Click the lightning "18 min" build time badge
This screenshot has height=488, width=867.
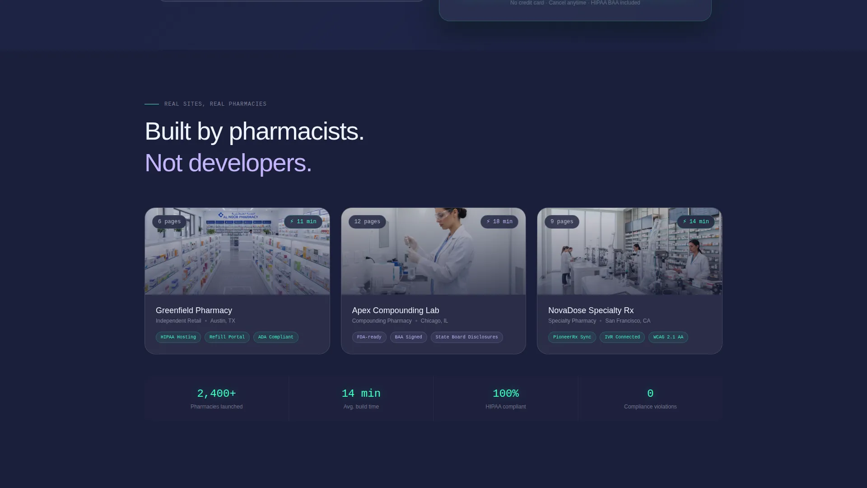click(499, 222)
